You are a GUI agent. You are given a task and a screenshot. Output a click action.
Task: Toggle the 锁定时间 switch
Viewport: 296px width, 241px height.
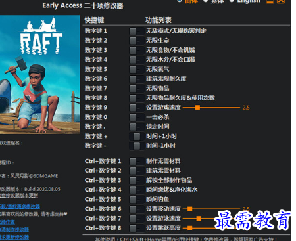[136, 127]
